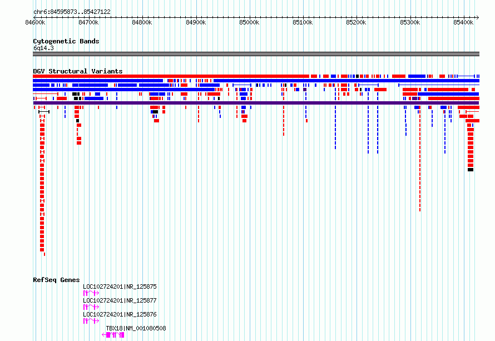Screen dimensions: 495x341
Task: Select the black bracketed variant near 84600k
Action: [x=44, y=112]
